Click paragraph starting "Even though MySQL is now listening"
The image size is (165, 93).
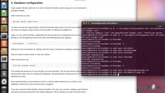pos(46,83)
